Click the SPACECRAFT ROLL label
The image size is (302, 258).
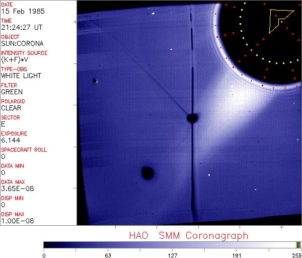[x=24, y=150]
